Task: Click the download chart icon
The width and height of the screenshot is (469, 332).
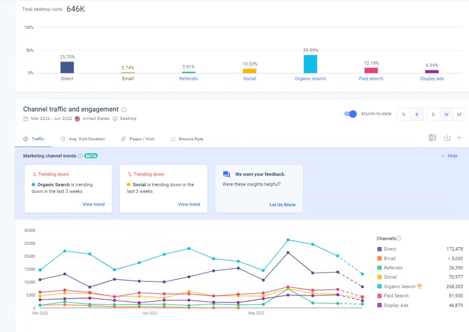Action: coord(447,138)
